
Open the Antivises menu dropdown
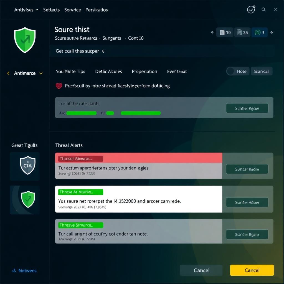coord(26,10)
